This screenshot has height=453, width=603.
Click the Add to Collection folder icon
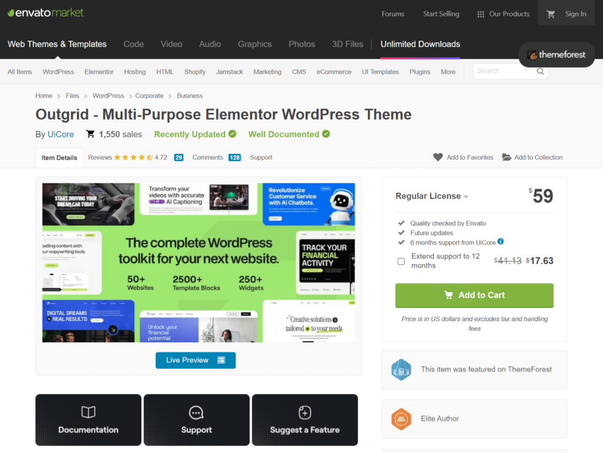506,157
